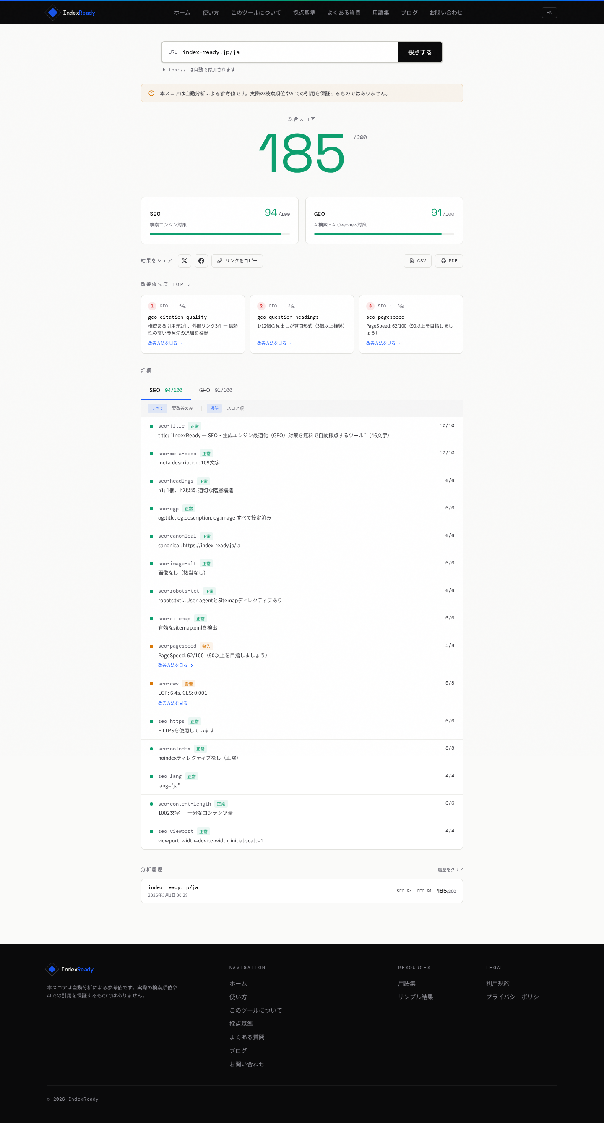
Task: Click rank 3 badge on seo-pagespeed card
Action: pyautogui.click(x=370, y=306)
